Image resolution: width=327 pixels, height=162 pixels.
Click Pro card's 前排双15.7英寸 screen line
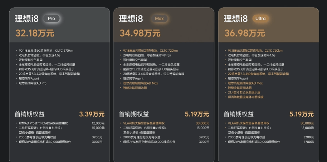(x=46, y=69)
